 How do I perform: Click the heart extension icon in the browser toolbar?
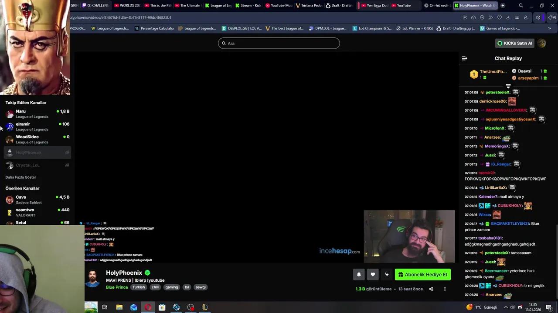500,17
